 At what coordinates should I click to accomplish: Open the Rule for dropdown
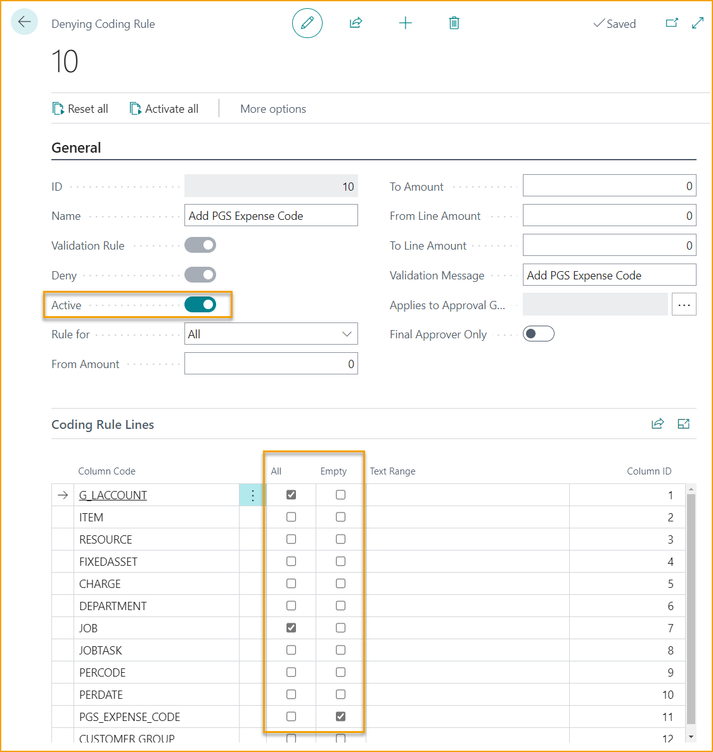point(347,333)
